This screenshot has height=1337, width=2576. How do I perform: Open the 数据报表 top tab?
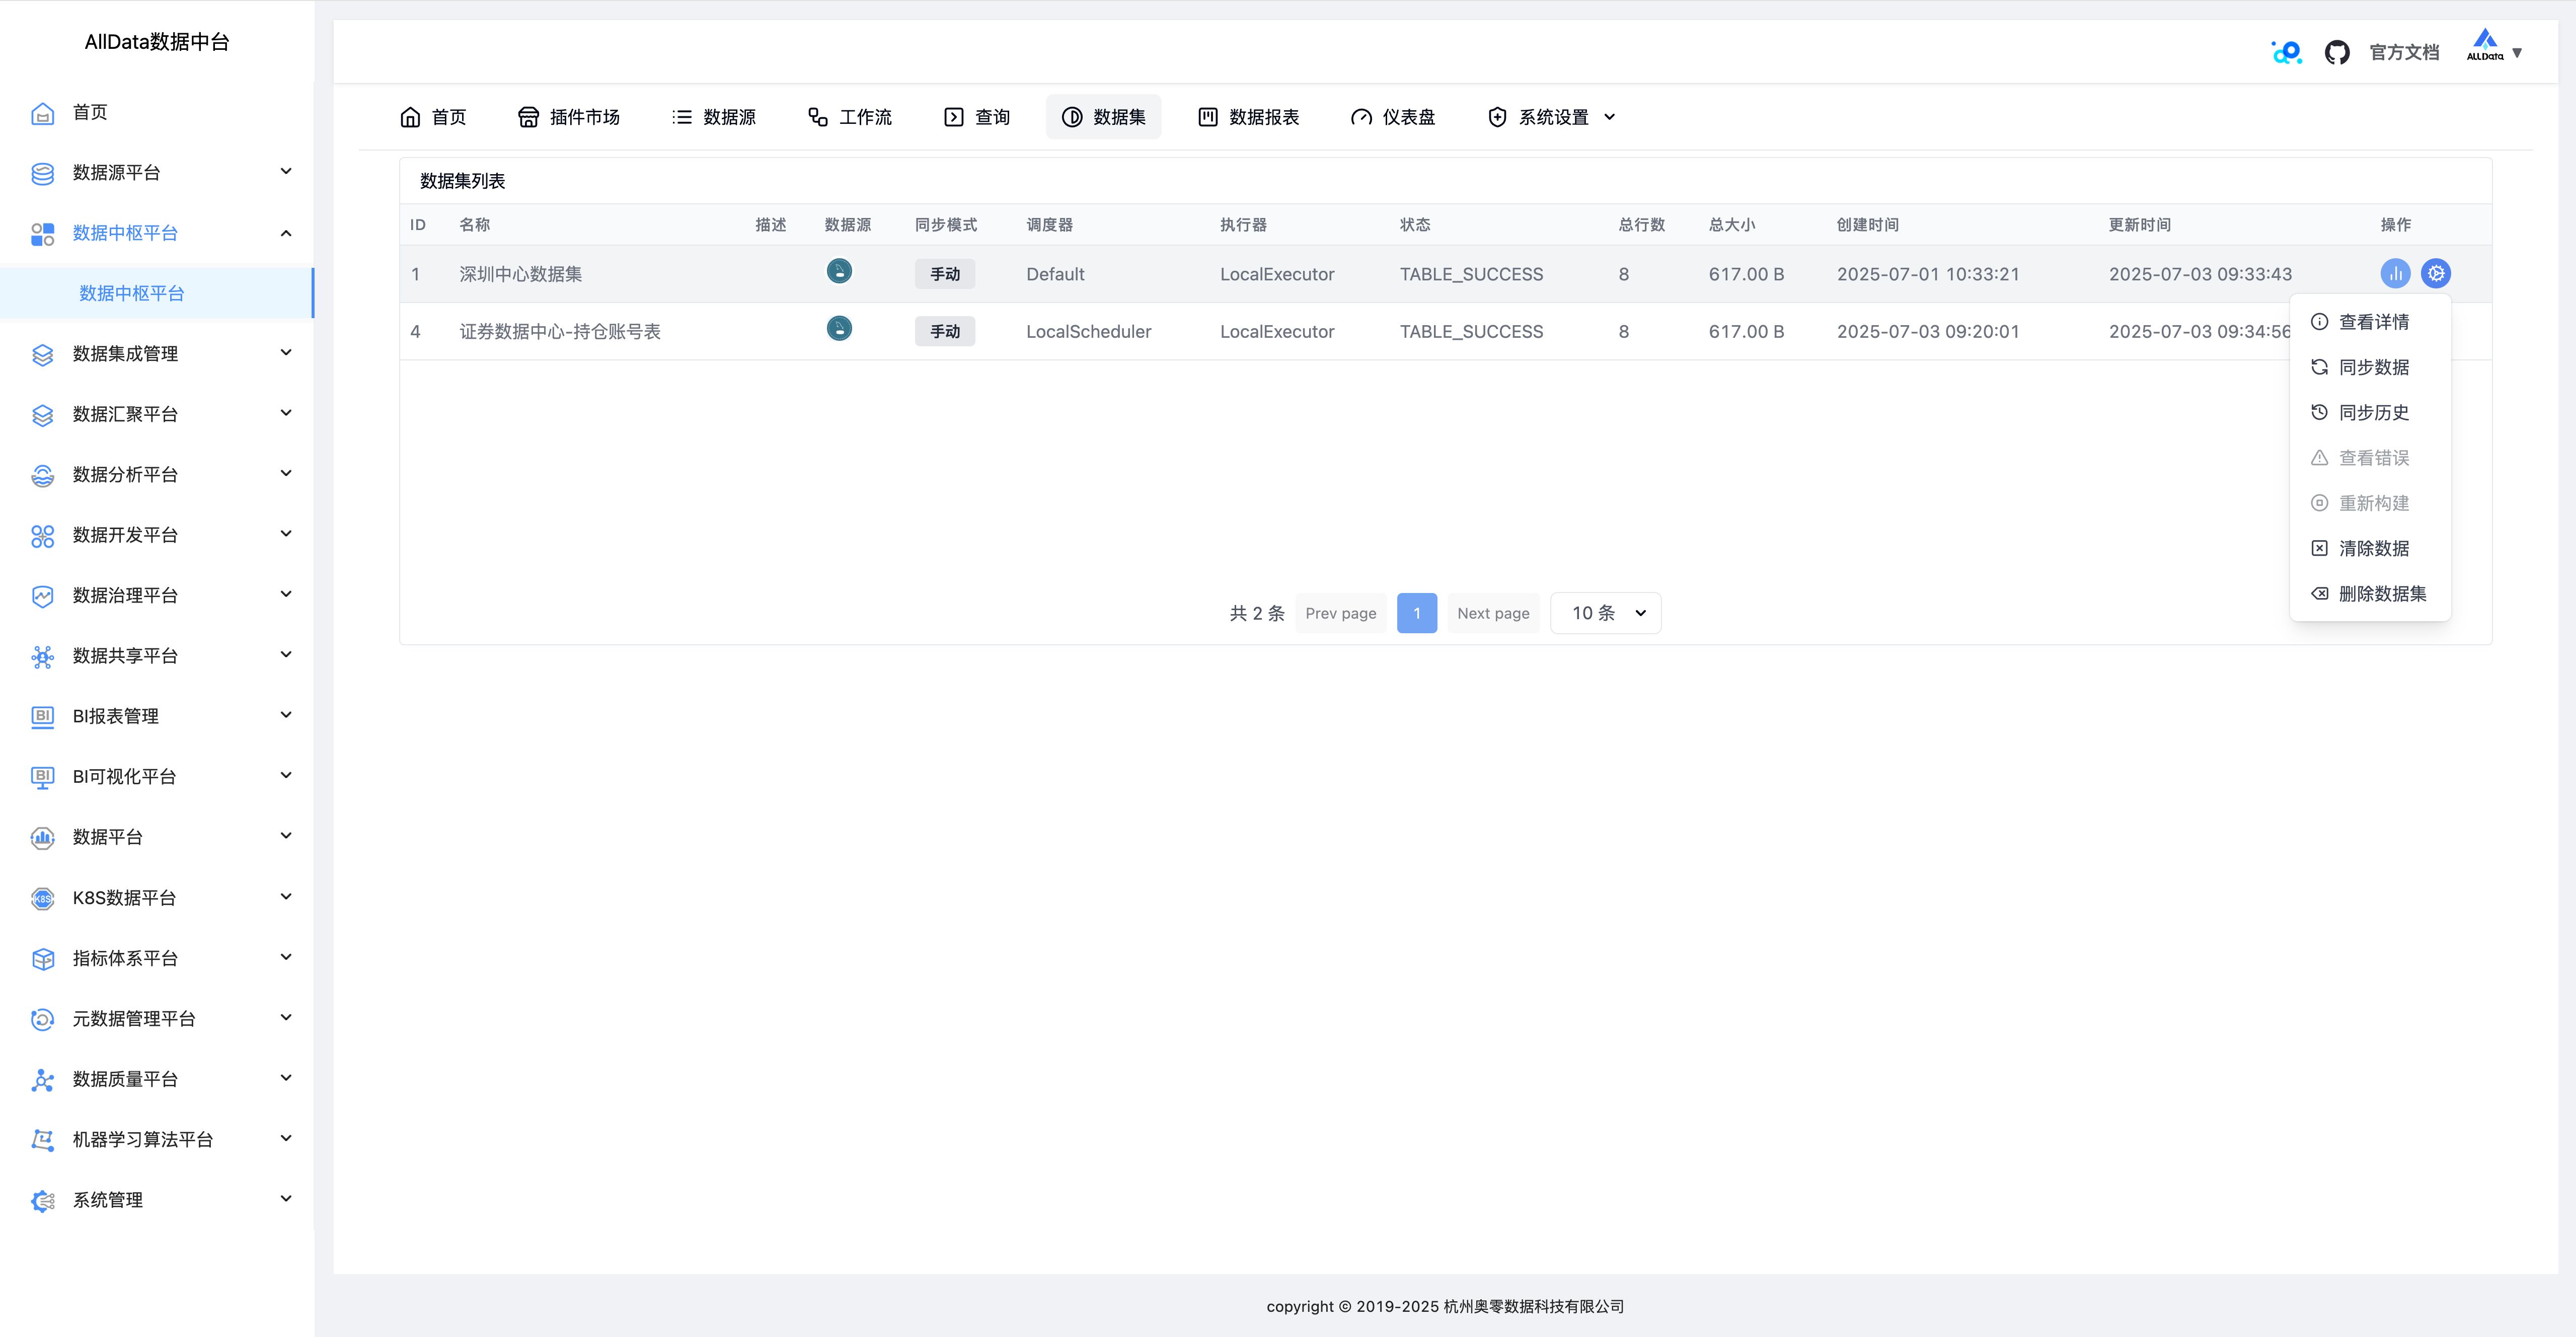point(1249,117)
